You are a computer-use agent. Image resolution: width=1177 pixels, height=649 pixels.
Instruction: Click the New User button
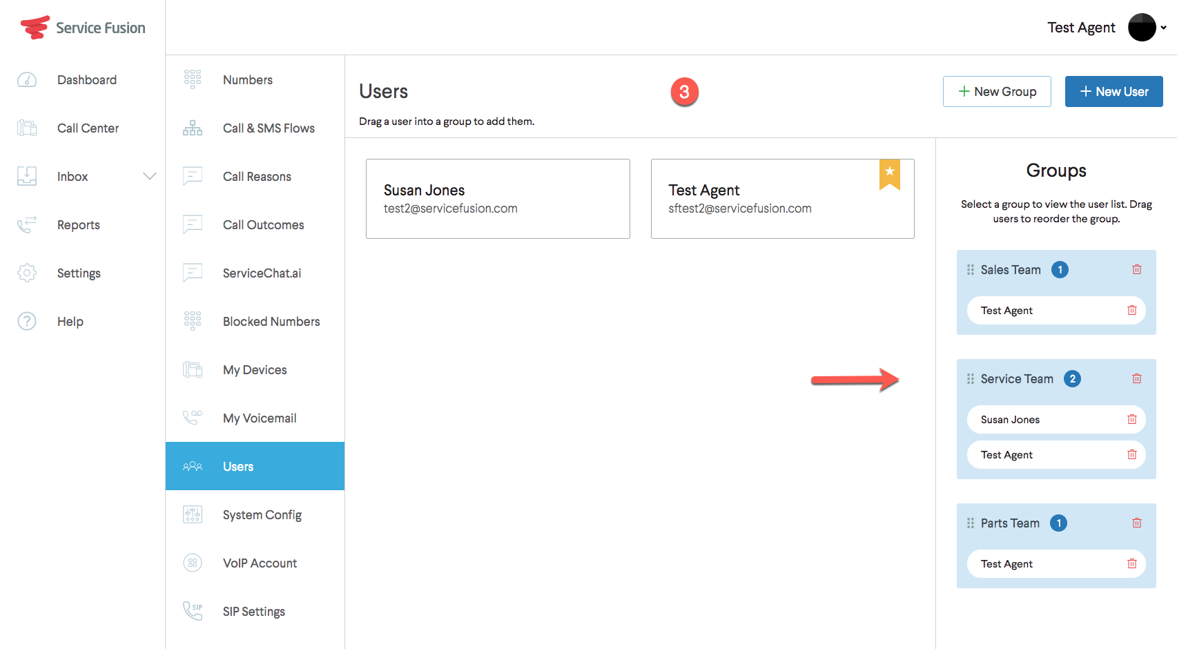1114,91
